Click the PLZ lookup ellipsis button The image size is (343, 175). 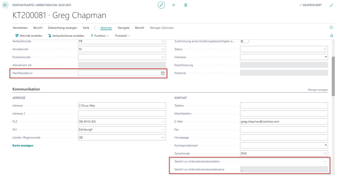coord(163,122)
